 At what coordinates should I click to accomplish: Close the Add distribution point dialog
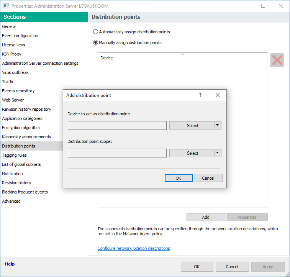218,95
